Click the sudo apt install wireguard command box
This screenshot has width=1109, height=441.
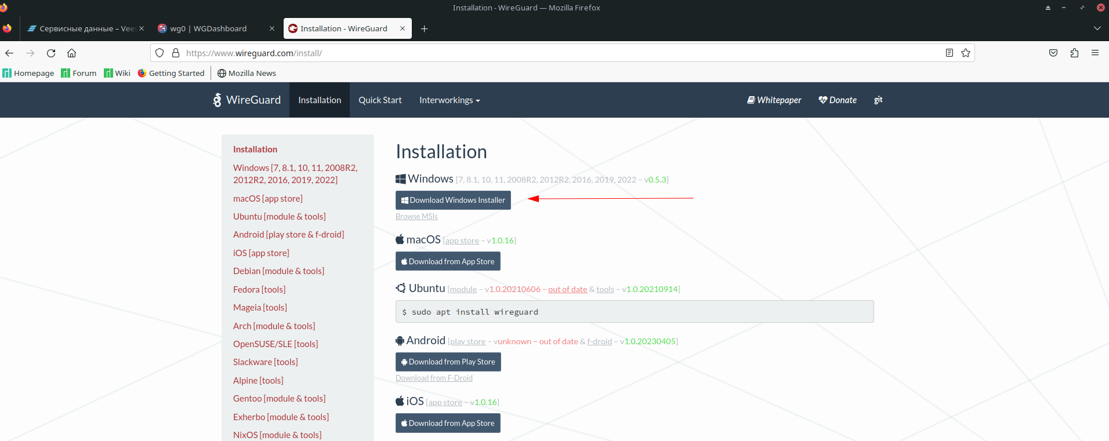click(x=635, y=312)
